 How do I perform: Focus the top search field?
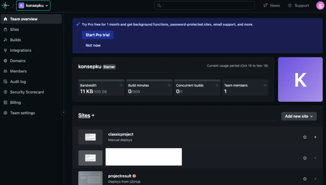[204, 5]
